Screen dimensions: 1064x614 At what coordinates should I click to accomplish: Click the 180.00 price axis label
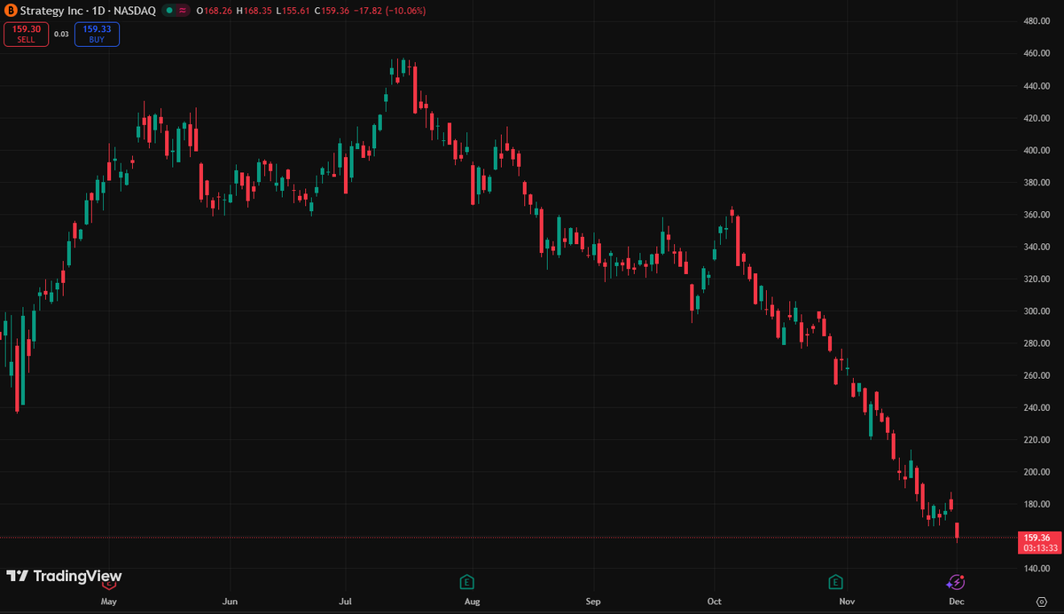pyautogui.click(x=1037, y=504)
